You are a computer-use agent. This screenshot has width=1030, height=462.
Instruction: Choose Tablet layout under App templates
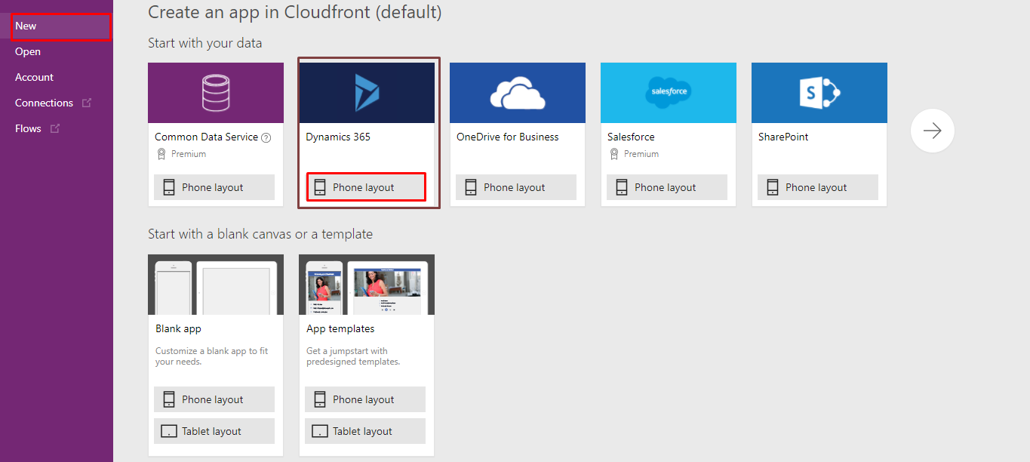point(365,431)
